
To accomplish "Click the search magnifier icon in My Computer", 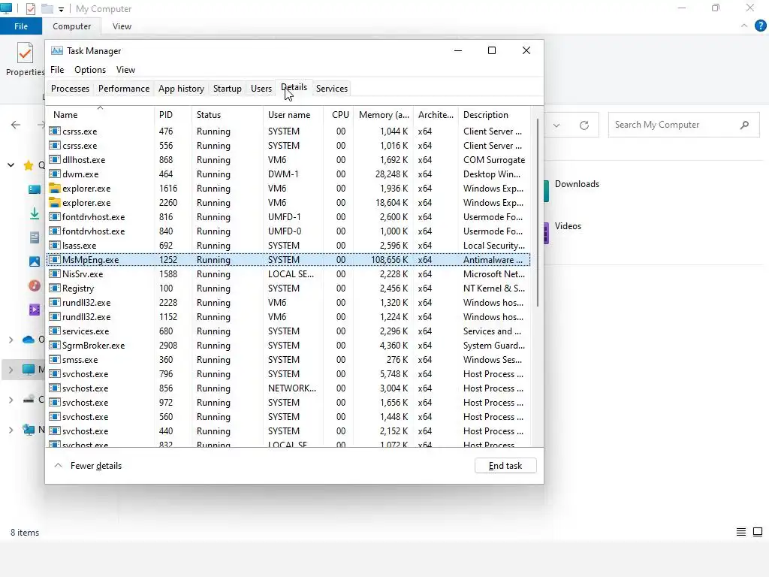I will [x=744, y=125].
